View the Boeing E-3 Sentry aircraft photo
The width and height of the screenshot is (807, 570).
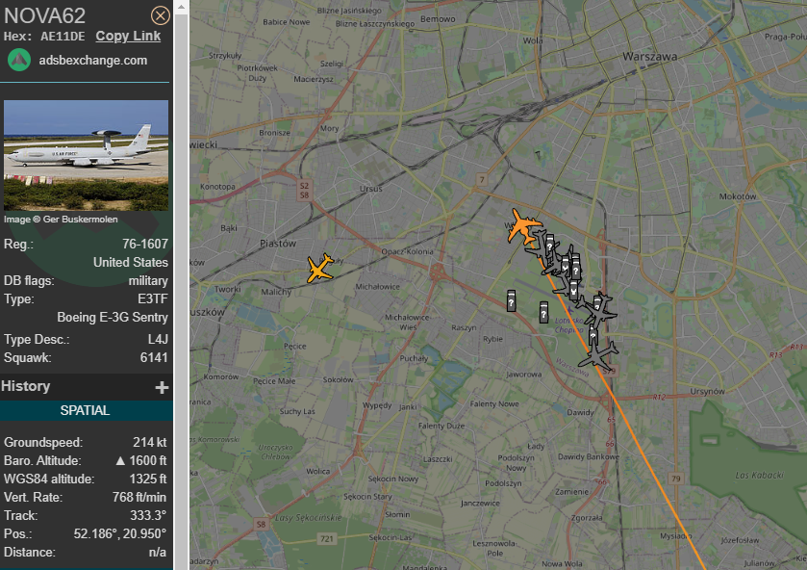(86, 155)
